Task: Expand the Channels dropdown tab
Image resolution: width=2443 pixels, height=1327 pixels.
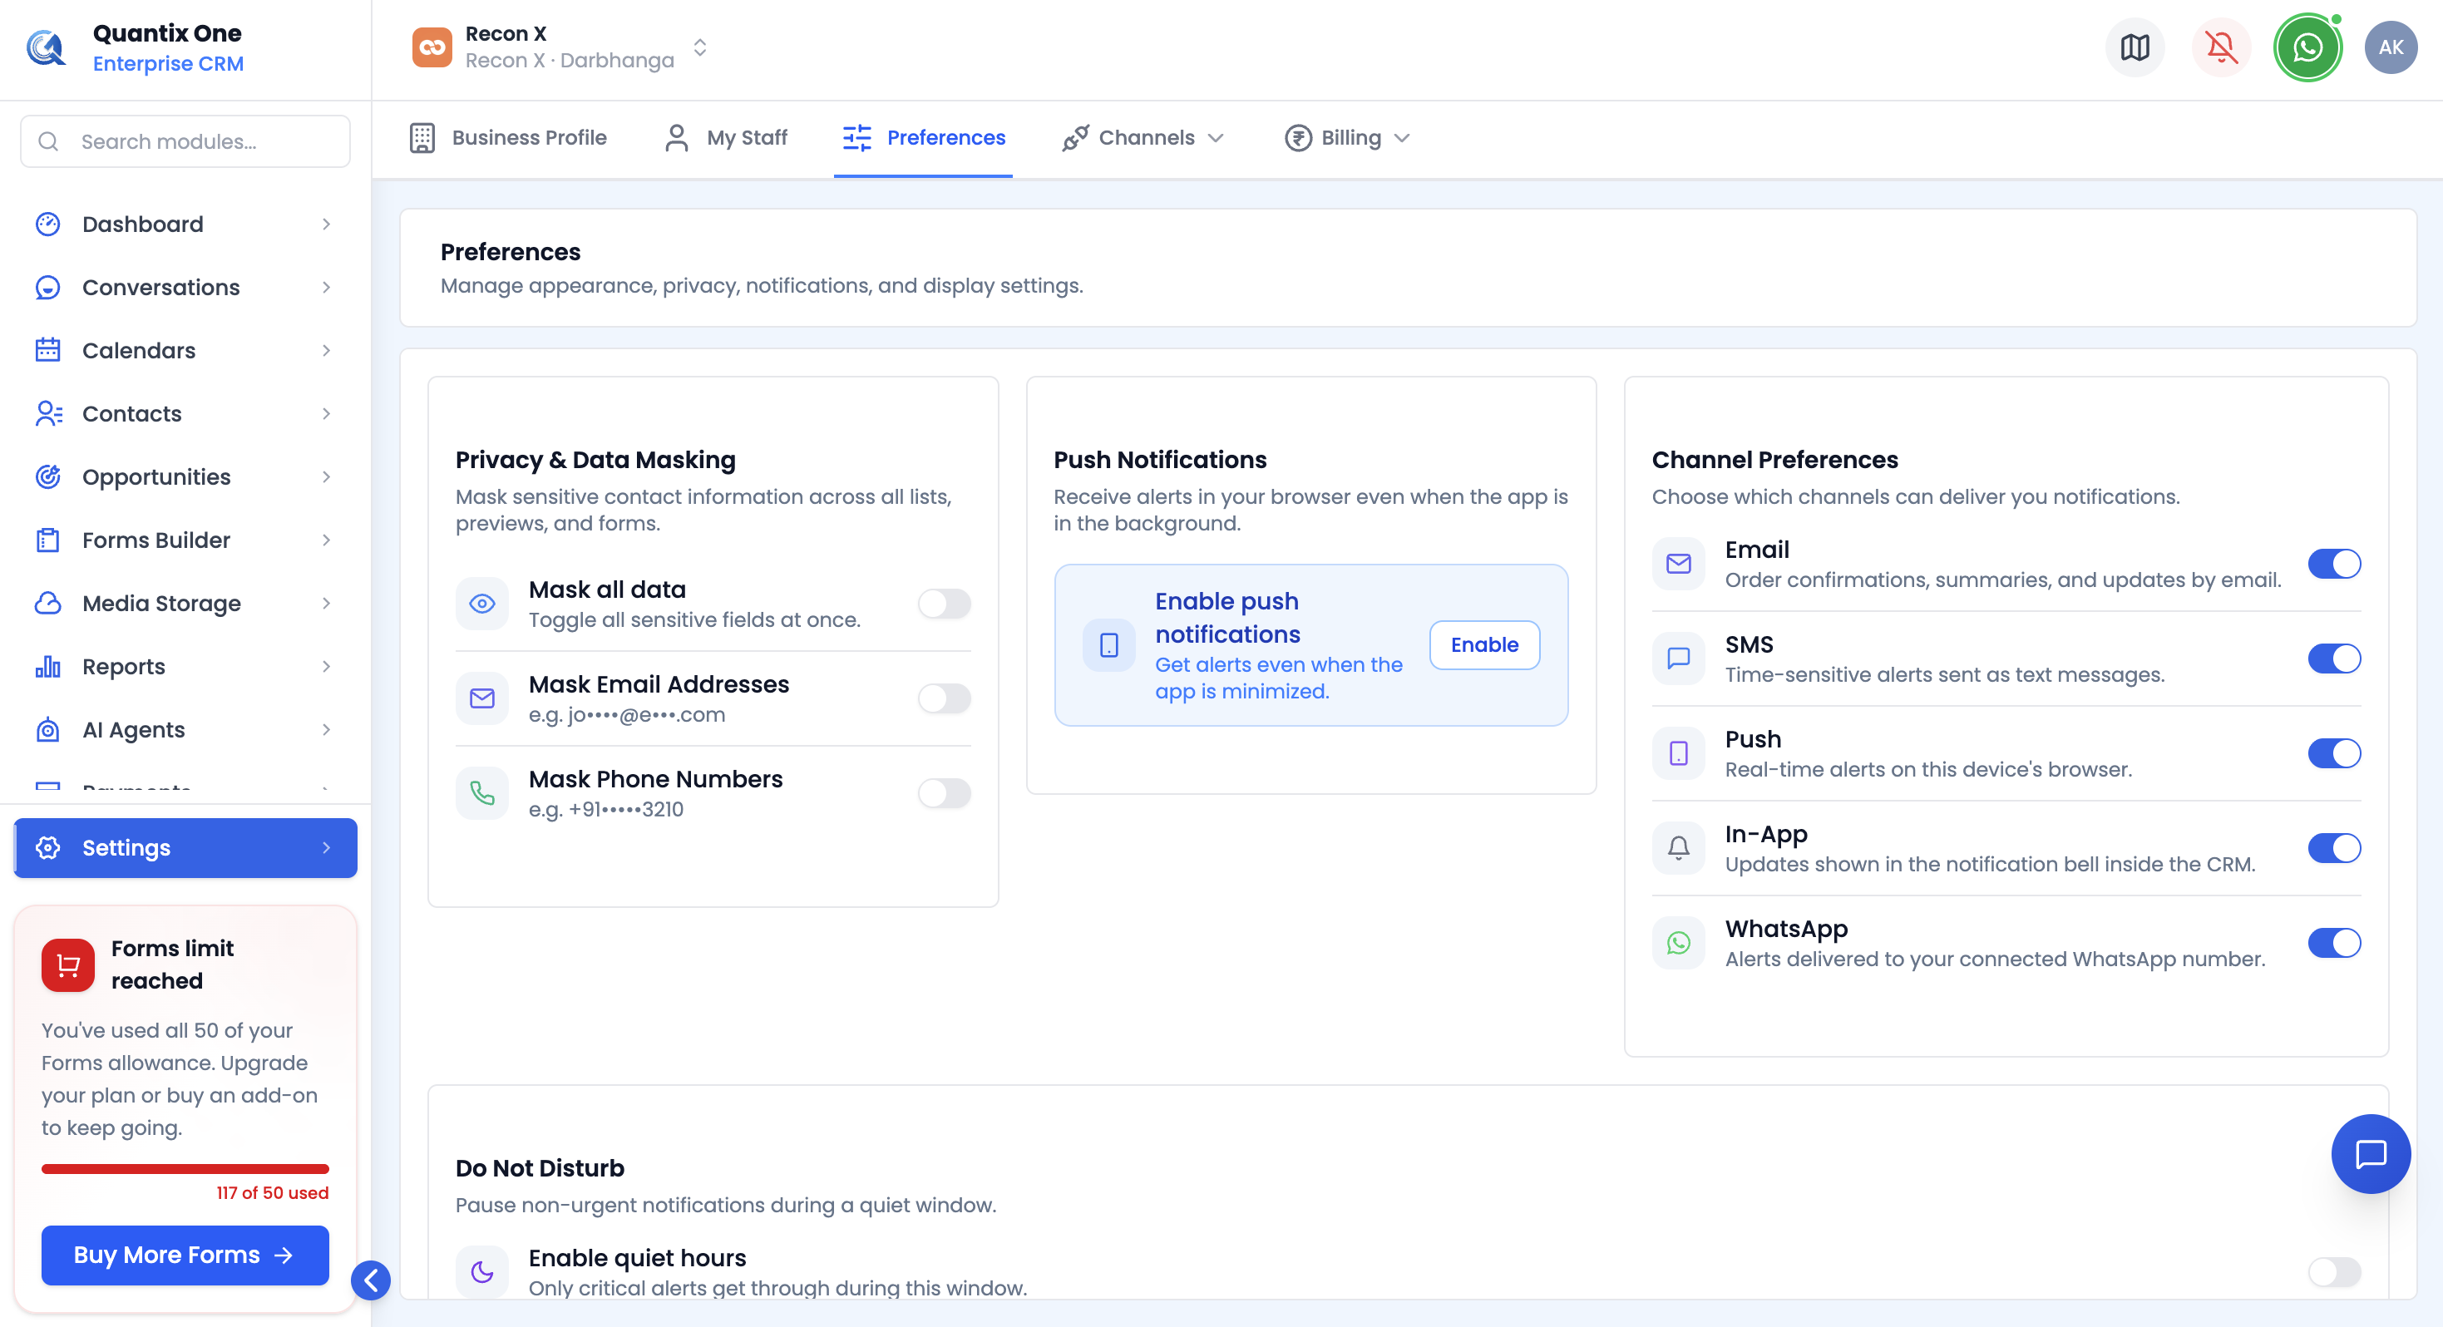Action: [x=1143, y=139]
